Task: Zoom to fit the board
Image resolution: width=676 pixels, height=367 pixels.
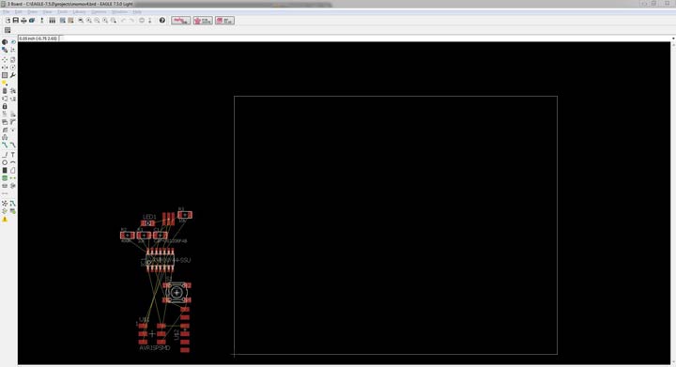Action: (x=81, y=21)
